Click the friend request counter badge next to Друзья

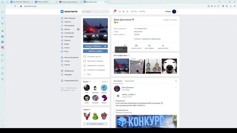78,29
